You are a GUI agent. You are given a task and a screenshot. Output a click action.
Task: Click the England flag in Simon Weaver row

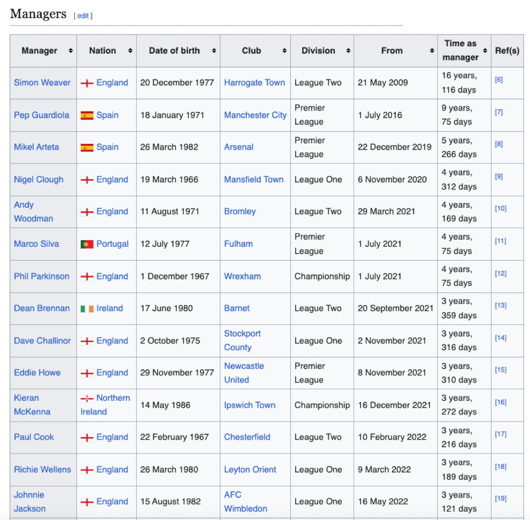87,83
